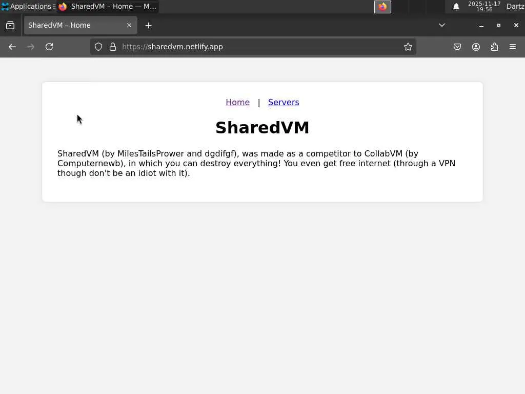Bookmark this page with the star icon
The width and height of the screenshot is (525, 394).
(408, 47)
